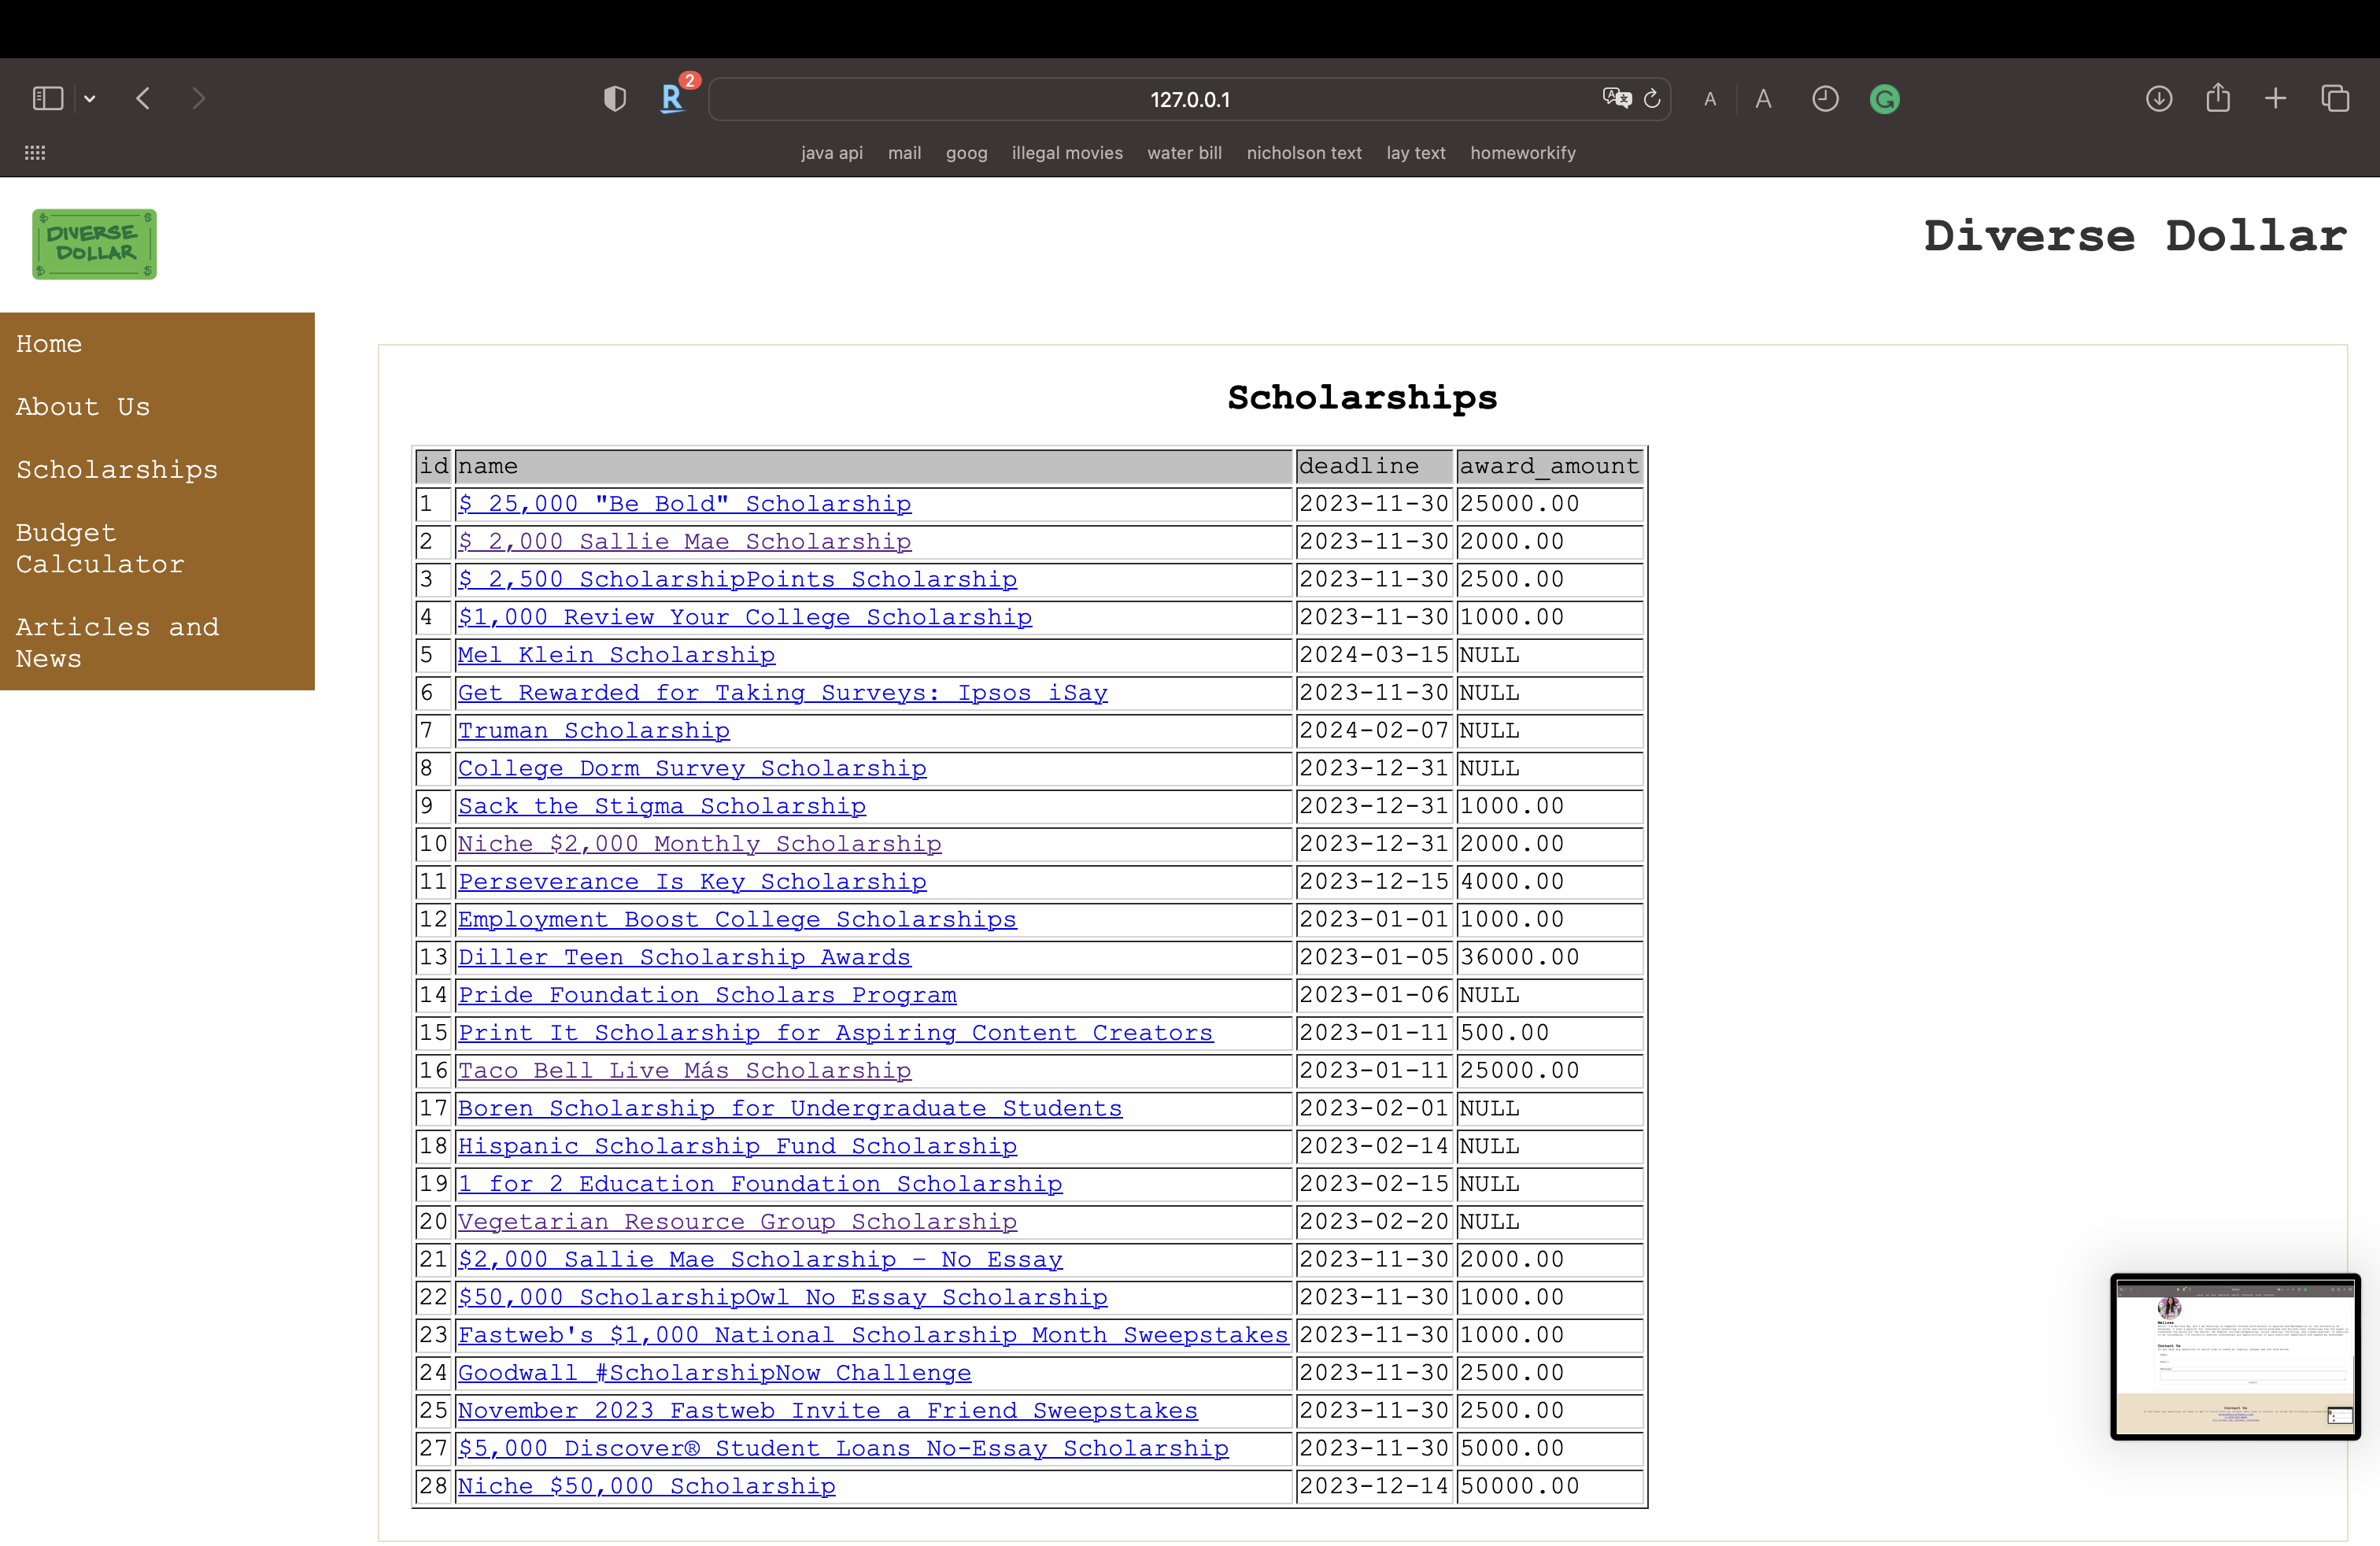Click the Diverse Dollar logo

[94, 244]
